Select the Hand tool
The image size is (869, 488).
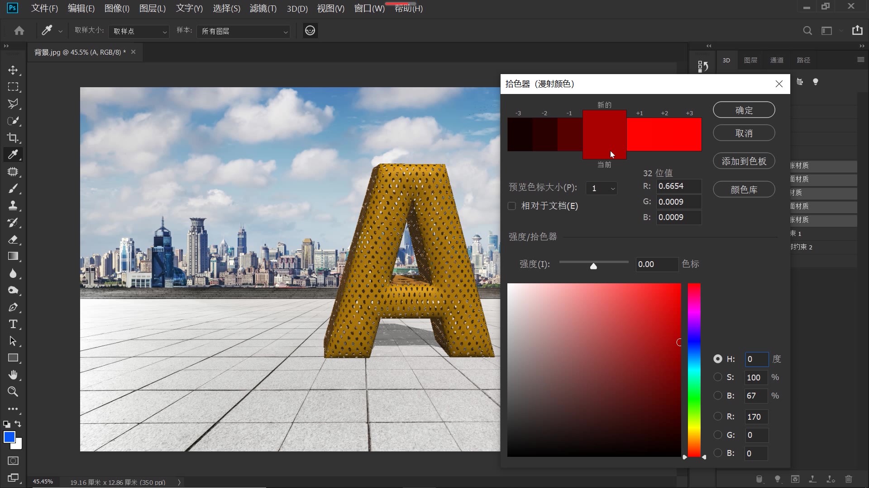click(x=13, y=375)
